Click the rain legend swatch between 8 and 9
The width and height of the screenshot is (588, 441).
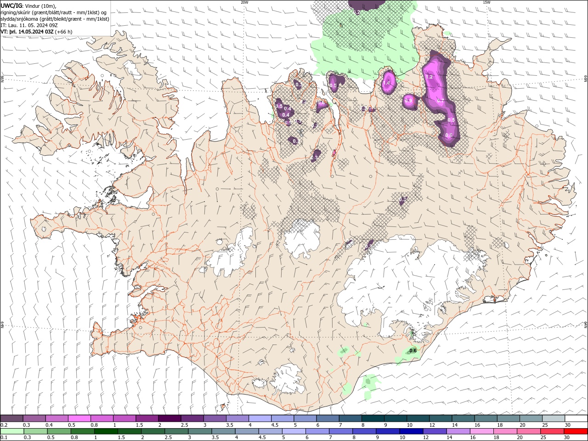pos(364,431)
